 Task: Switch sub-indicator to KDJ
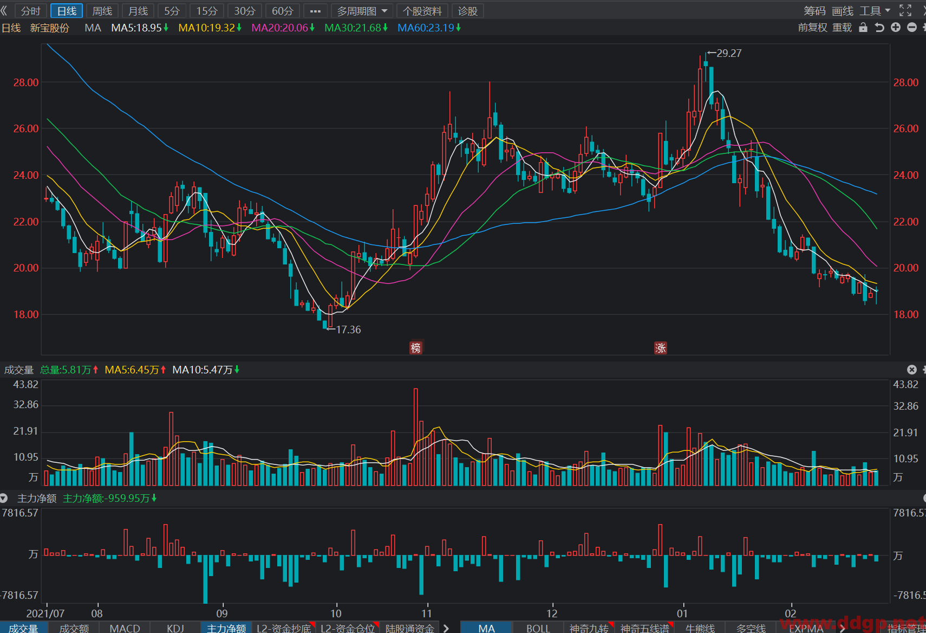coord(175,628)
